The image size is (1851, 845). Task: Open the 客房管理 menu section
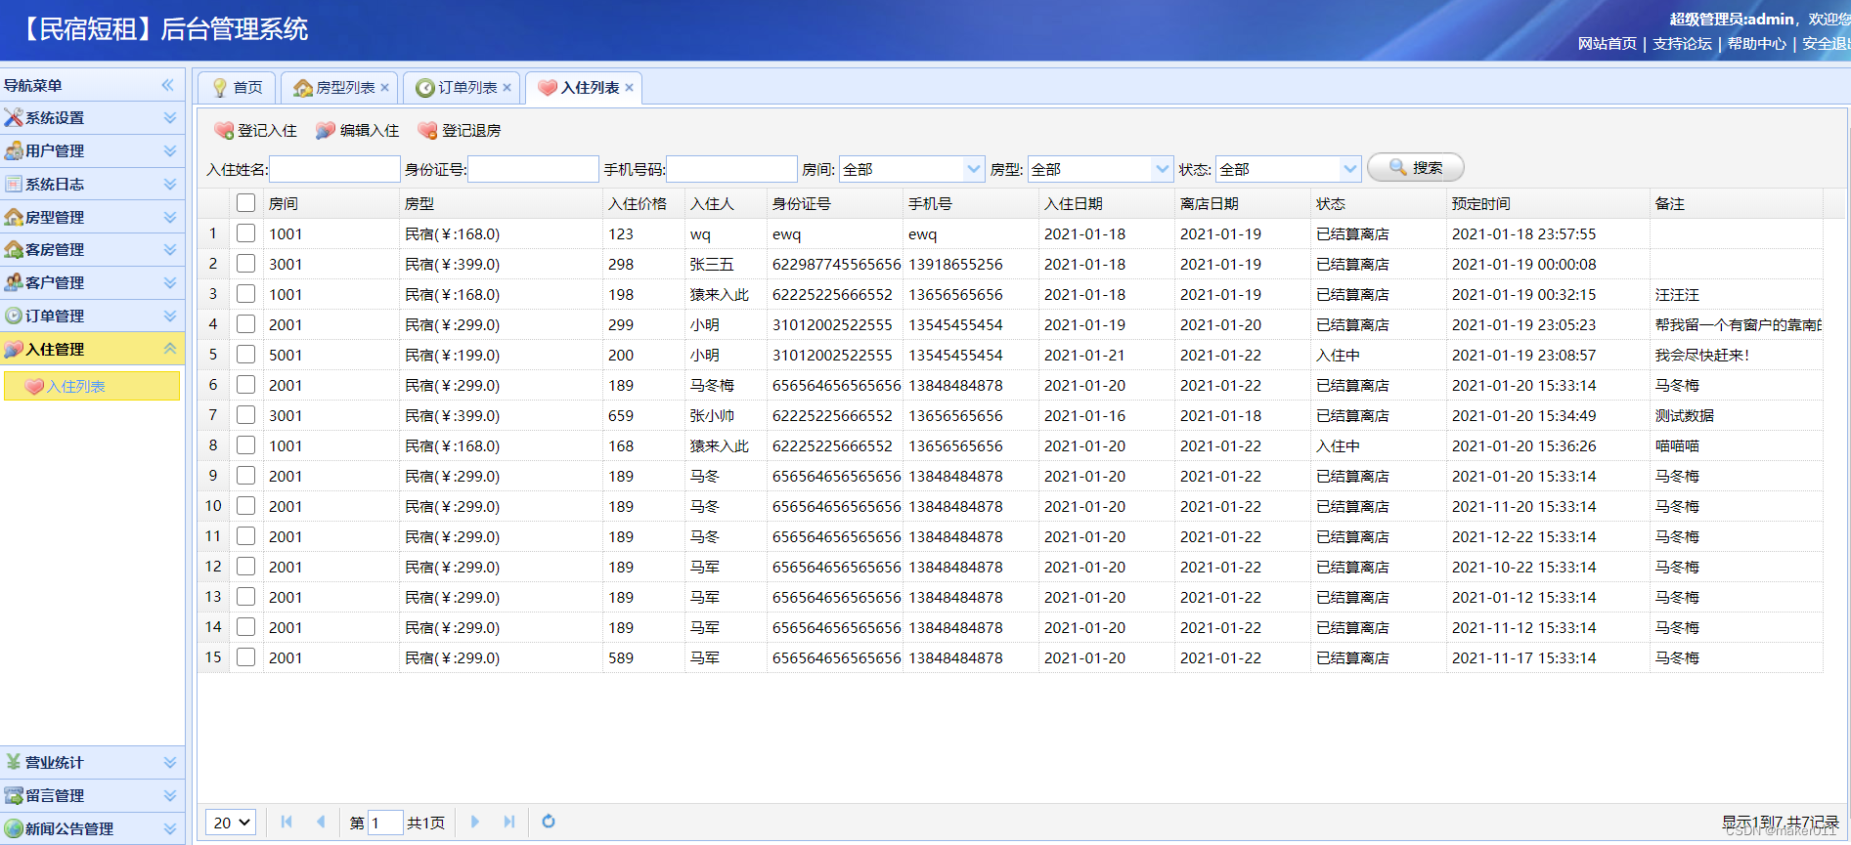point(92,249)
